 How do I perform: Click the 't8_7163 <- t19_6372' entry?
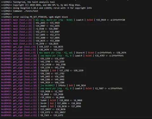52,115
